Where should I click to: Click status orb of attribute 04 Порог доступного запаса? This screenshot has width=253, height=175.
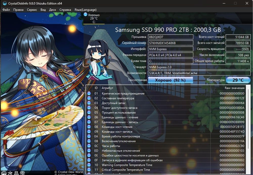pos(89,108)
